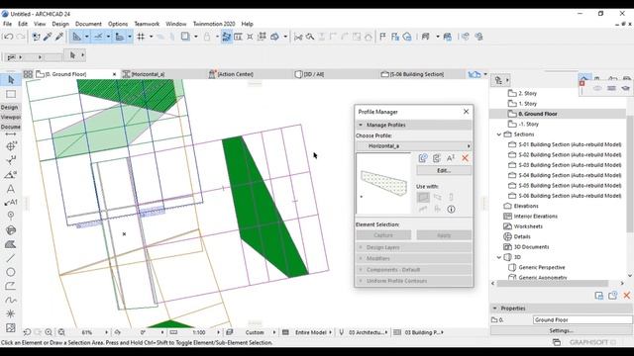
Task: Toggle the Ruler/measure button in toolbar
Action: coord(120,37)
